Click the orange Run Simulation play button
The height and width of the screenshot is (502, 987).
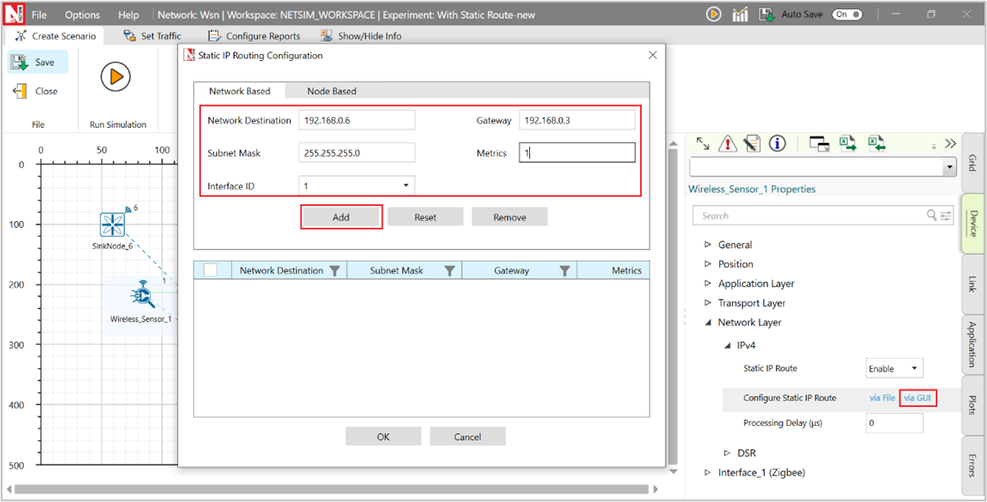coord(115,78)
